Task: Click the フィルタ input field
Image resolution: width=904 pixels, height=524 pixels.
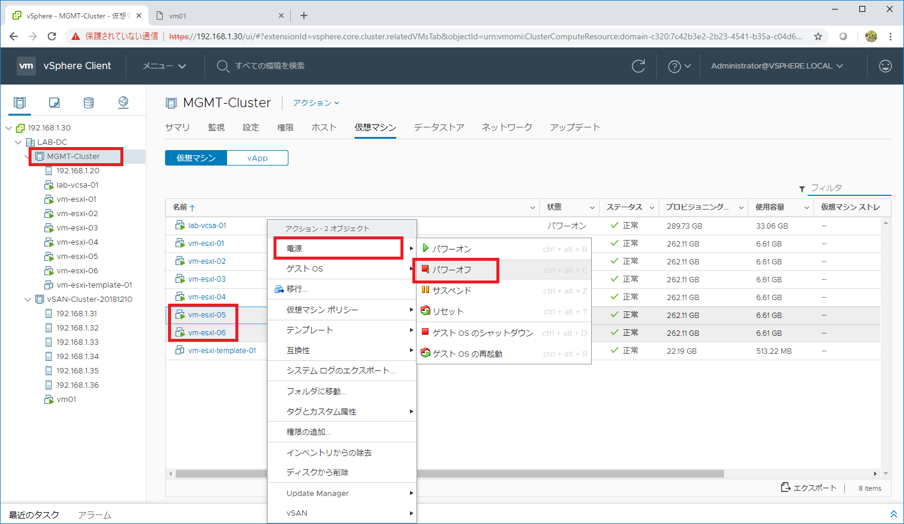Action: click(850, 188)
